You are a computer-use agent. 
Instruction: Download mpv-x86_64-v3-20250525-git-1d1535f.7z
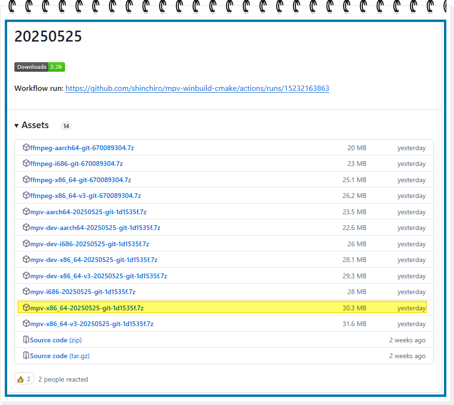[92, 324]
